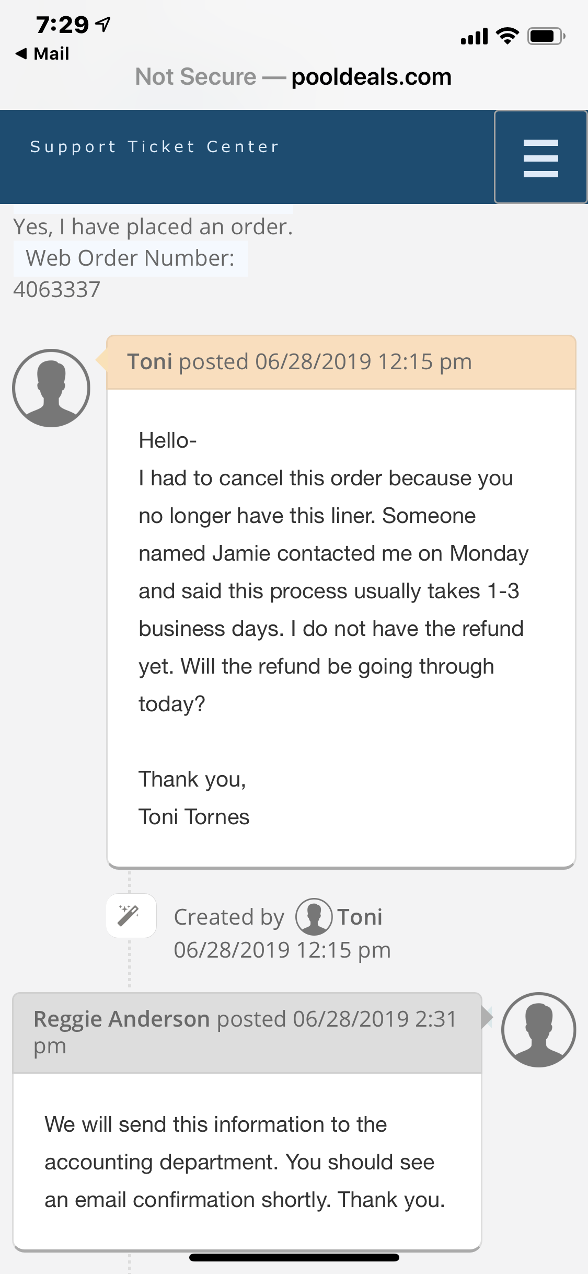Open Support Ticket Center title link
Screen dimensions: 588x1274
[x=155, y=147]
